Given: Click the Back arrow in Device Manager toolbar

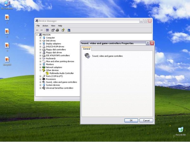Looking at the screenshot, I should coord(37,30).
